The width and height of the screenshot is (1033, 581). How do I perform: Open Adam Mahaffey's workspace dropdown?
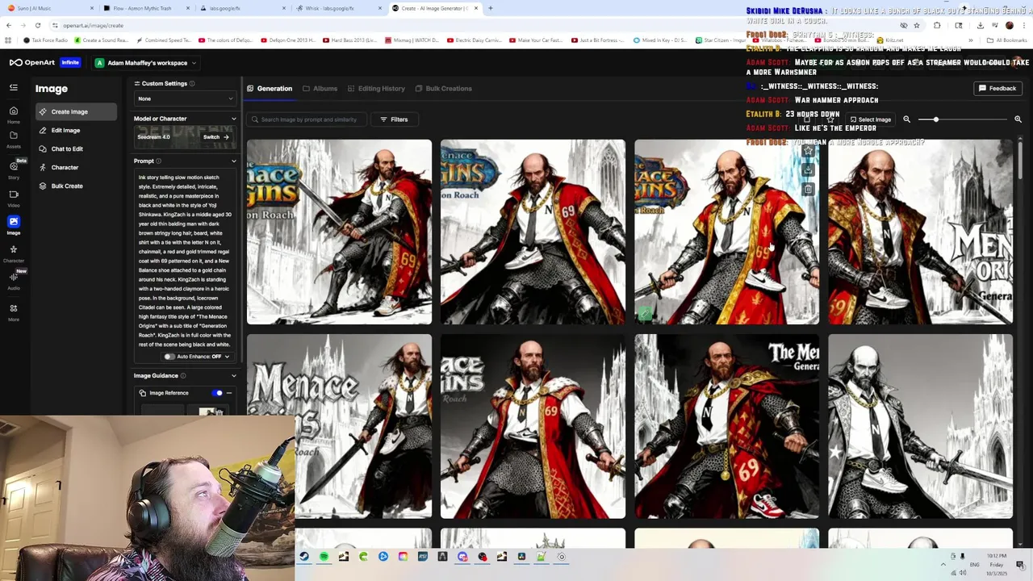[145, 63]
